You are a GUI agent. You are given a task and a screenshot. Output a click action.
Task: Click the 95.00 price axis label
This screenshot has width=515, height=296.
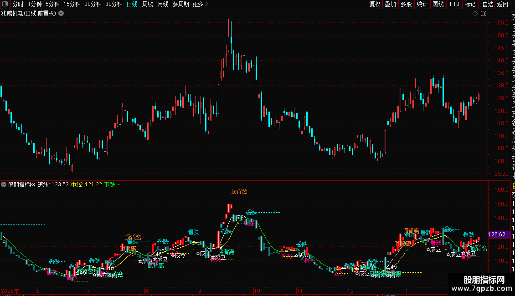[x=501, y=174]
